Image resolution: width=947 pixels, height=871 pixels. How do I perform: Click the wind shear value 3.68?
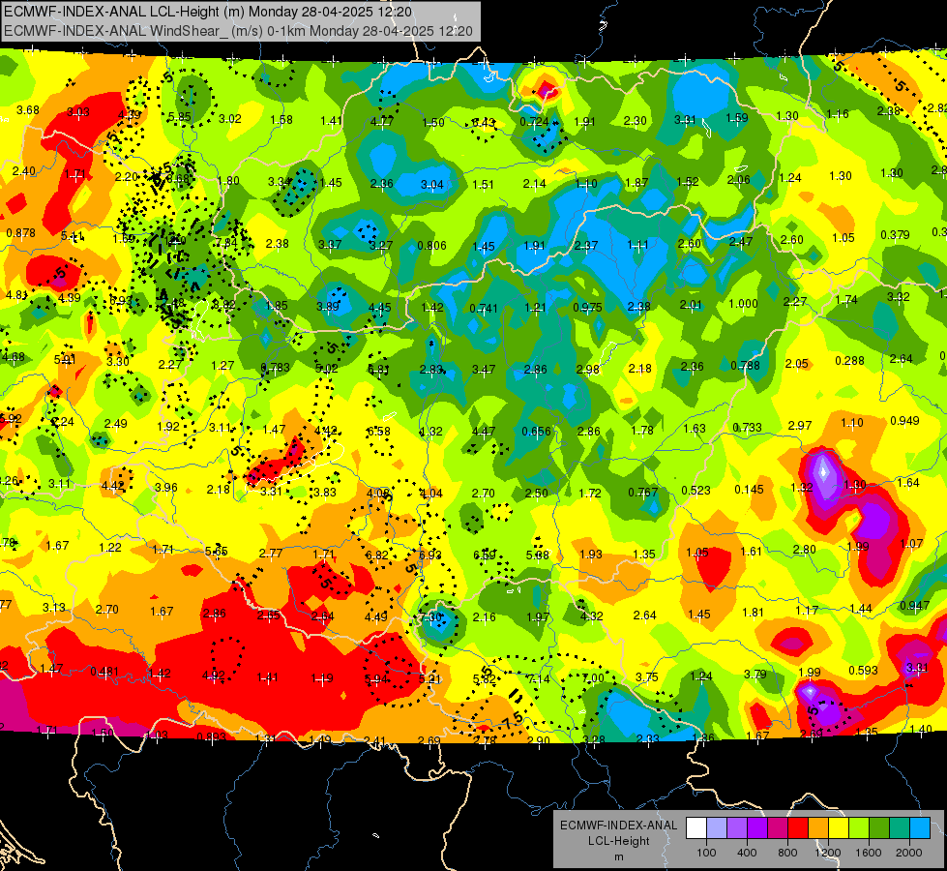(28, 110)
